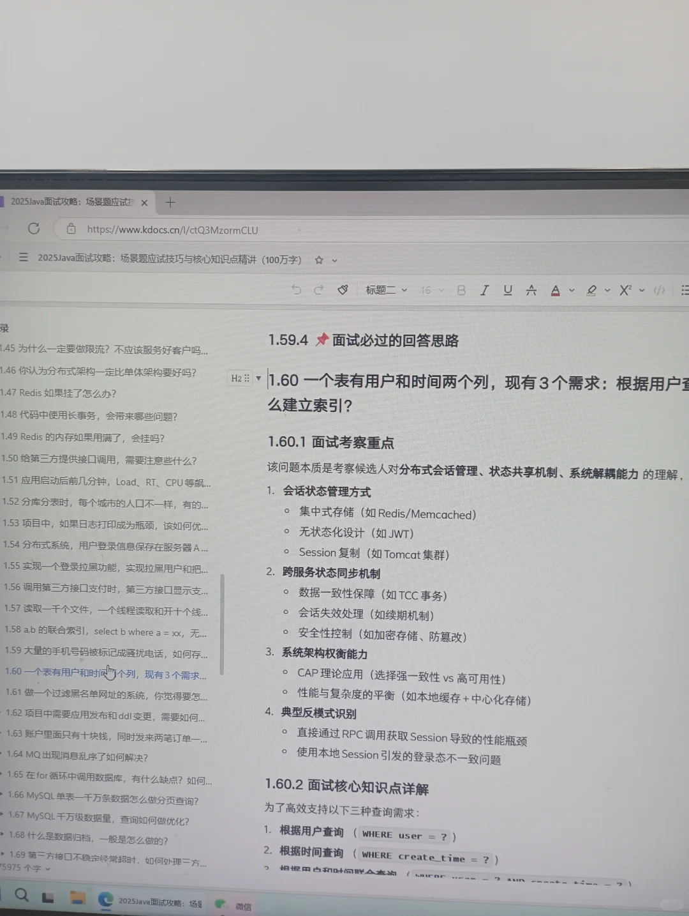Jump to outline item 1.51 应用启动后前几分钟
689x916 pixels.
106,482
